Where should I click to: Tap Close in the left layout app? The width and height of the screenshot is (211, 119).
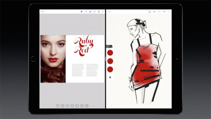coord(42,12)
